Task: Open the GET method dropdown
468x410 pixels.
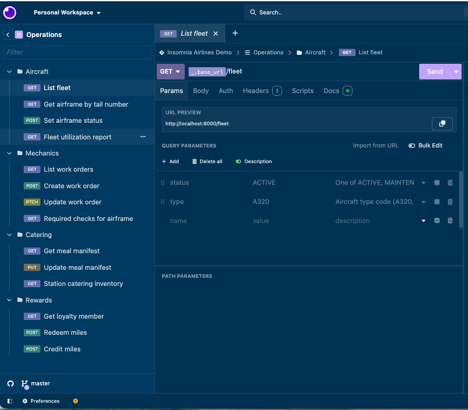Action: [x=170, y=71]
